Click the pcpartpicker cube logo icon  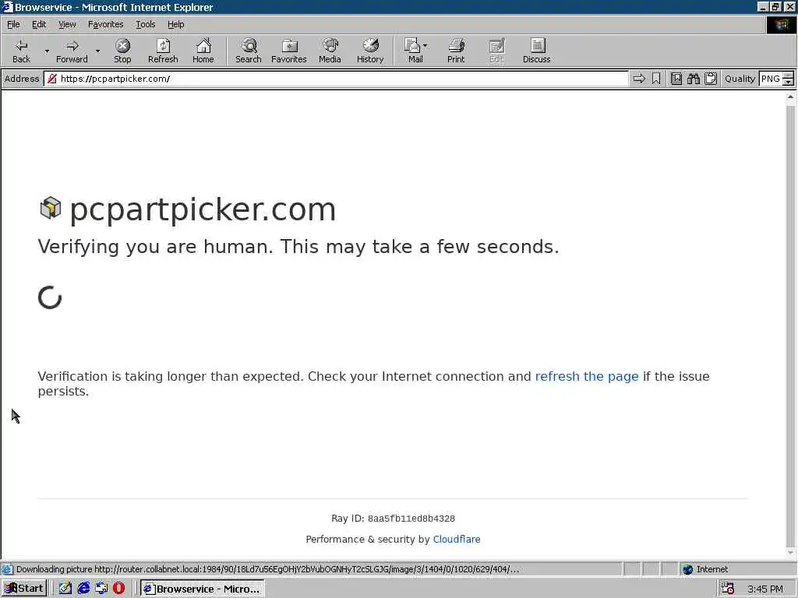pyautogui.click(x=51, y=207)
